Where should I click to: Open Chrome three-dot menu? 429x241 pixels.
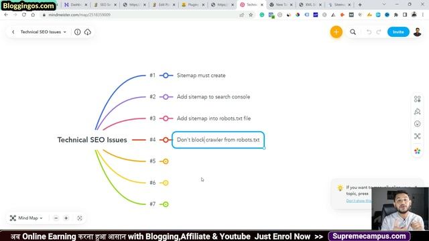423,15
